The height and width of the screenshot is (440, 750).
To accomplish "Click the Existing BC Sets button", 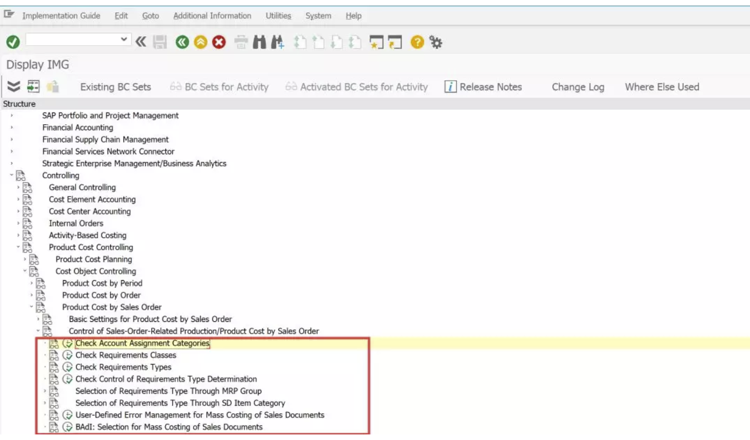I will (116, 87).
